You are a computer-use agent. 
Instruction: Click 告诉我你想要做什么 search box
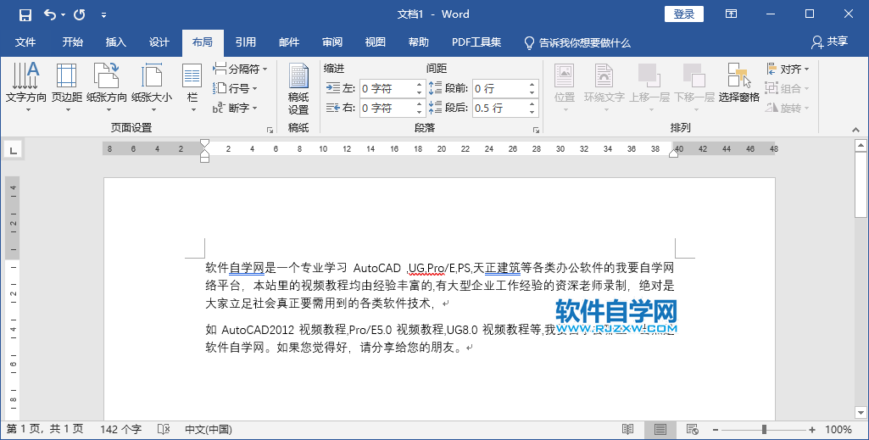[x=577, y=42]
